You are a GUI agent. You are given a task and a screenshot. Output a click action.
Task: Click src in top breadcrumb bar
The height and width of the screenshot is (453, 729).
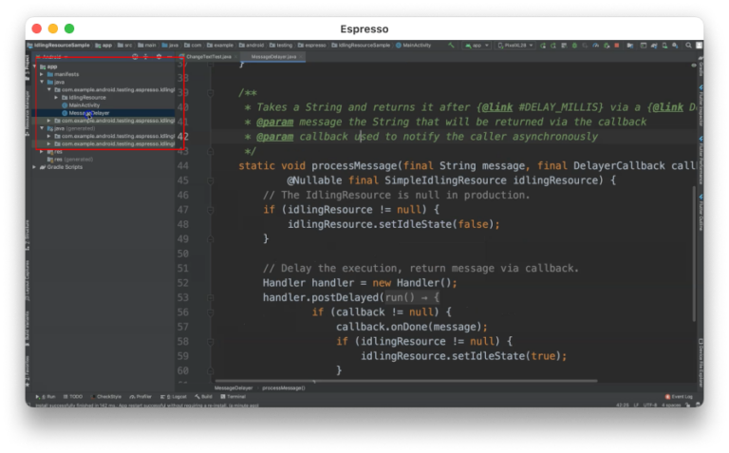coord(124,46)
